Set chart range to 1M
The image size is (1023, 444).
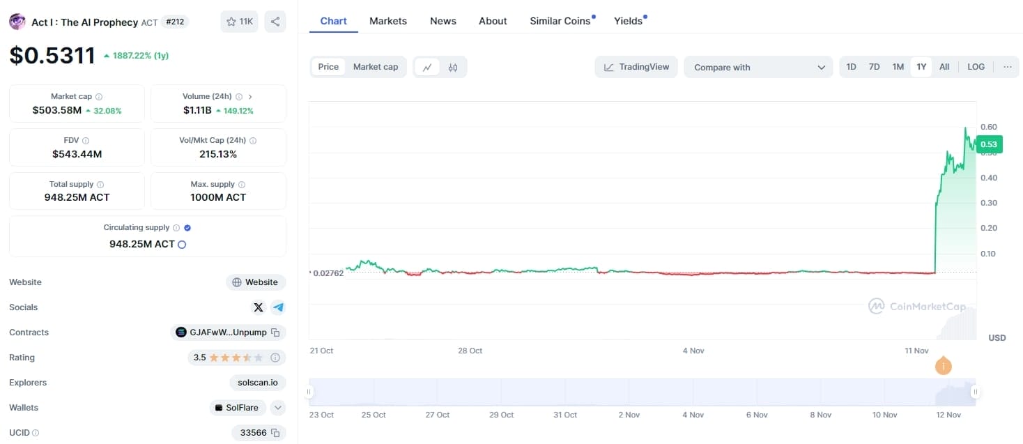(x=898, y=67)
